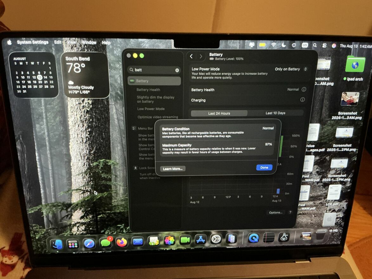Screen dimensions: 372x279
Task: Open FaceTime from the Dock
Action: click(185, 240)
